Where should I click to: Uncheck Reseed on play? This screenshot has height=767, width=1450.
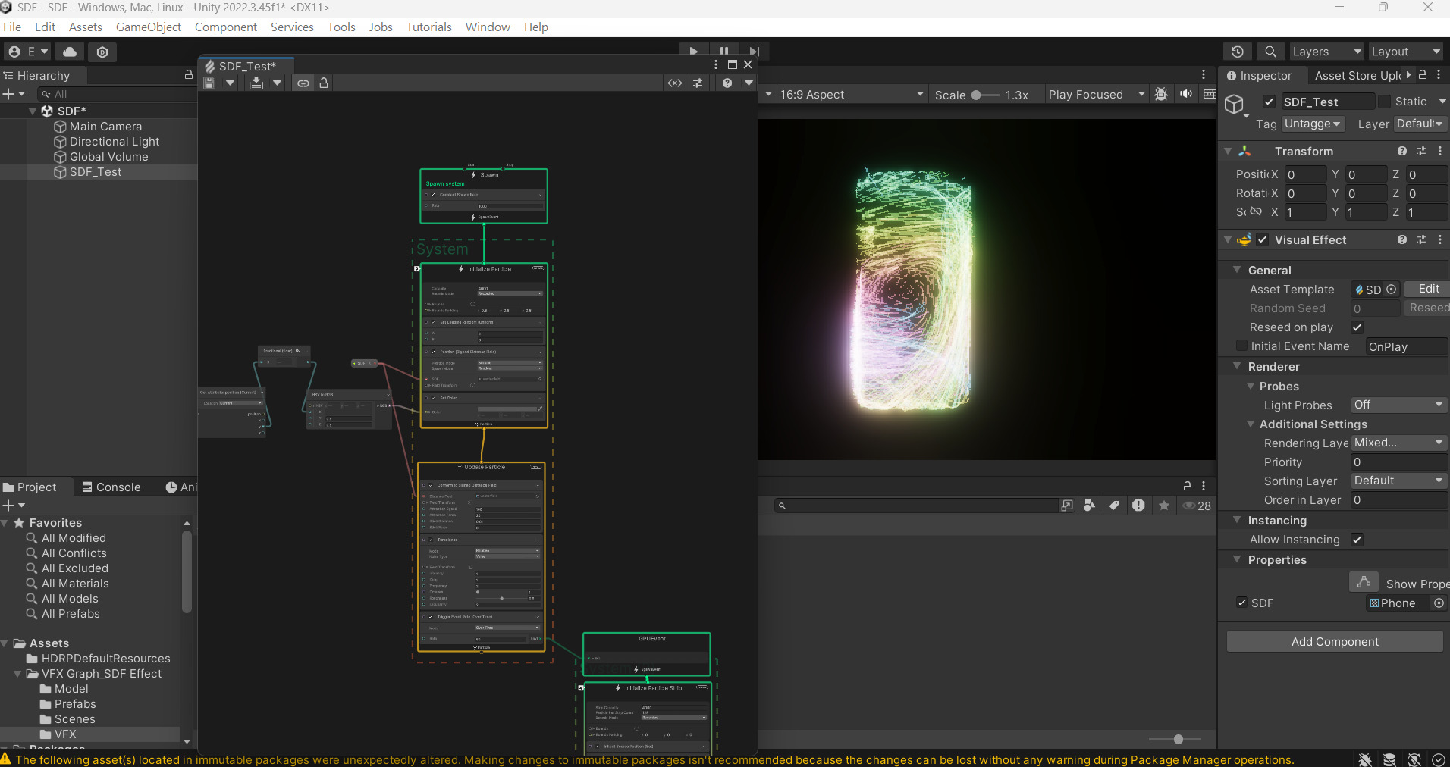1357,327
